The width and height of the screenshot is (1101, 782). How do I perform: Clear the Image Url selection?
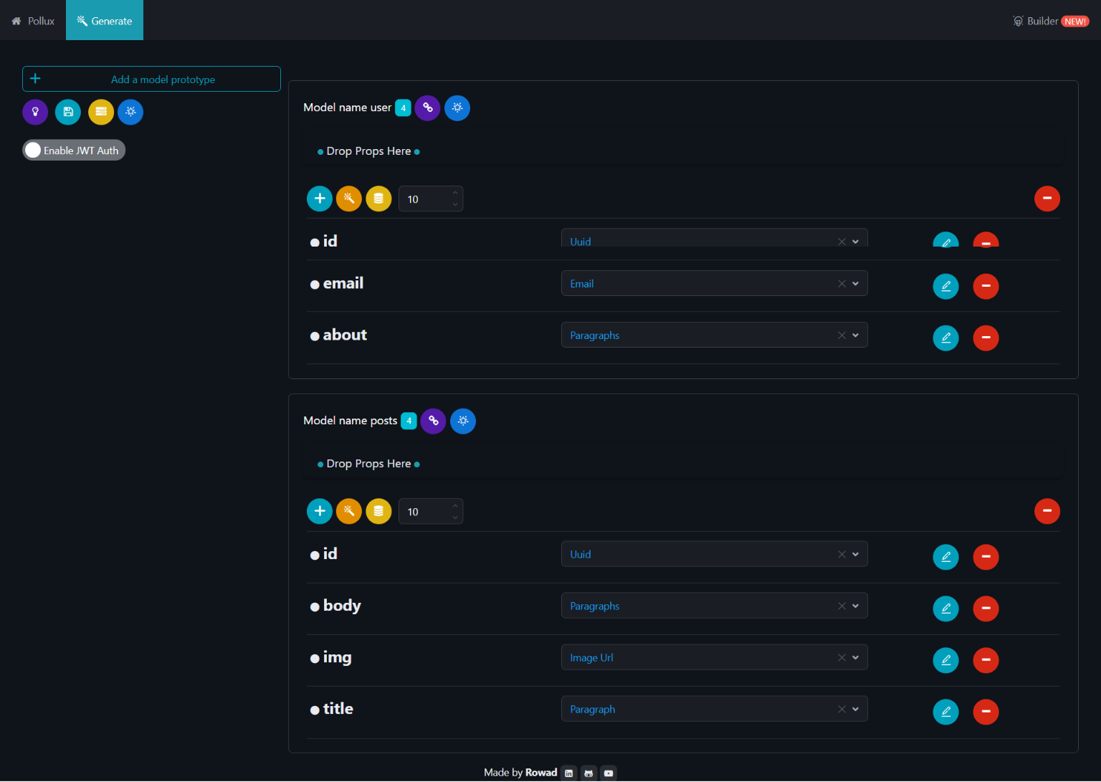coord(842,658)
